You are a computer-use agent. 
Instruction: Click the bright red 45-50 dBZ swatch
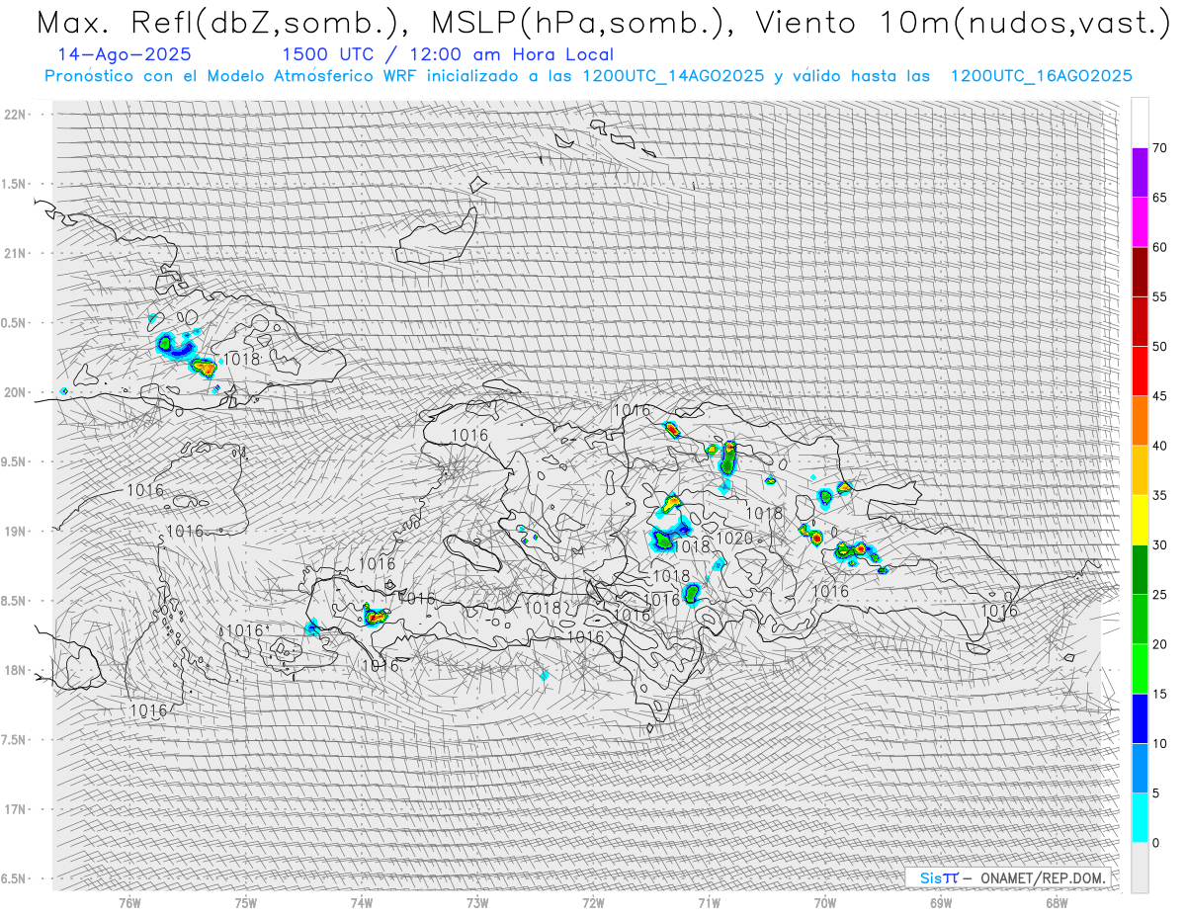tap(1140, 372)
